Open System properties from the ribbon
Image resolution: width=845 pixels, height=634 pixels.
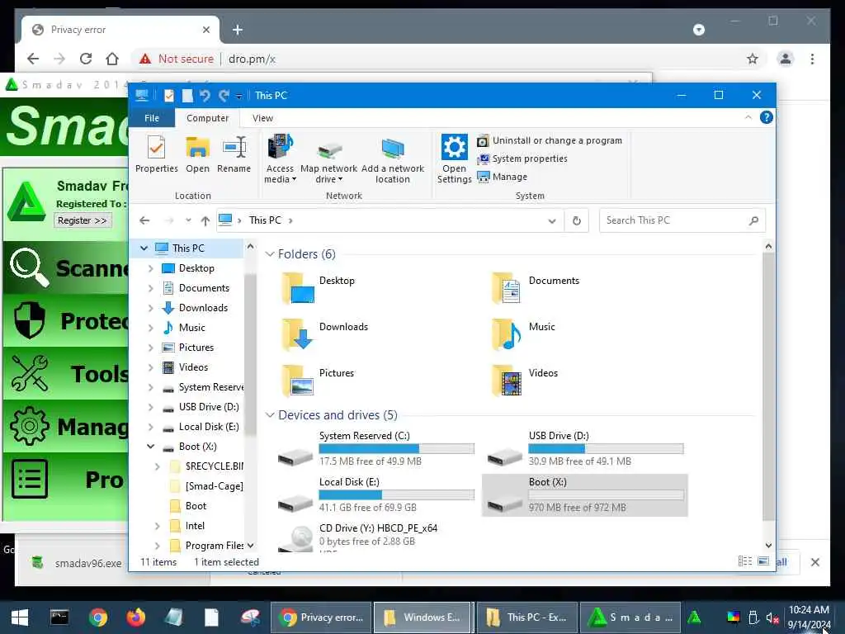coord(522,158)
